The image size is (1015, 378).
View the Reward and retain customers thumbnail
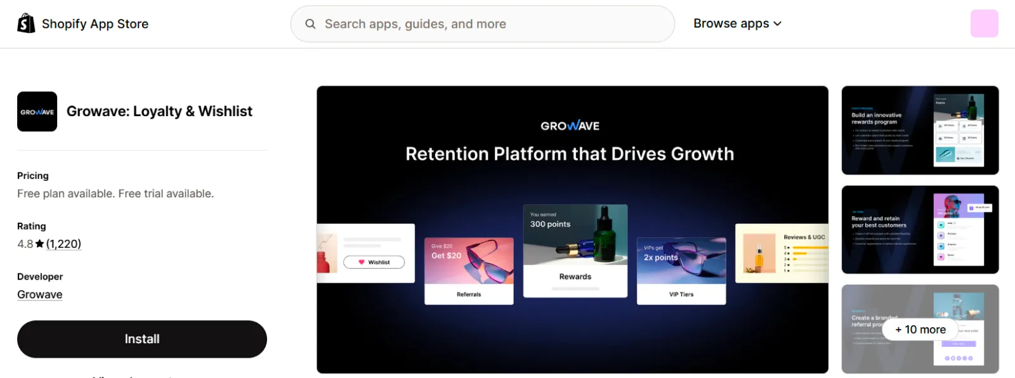tap(920, 230)
